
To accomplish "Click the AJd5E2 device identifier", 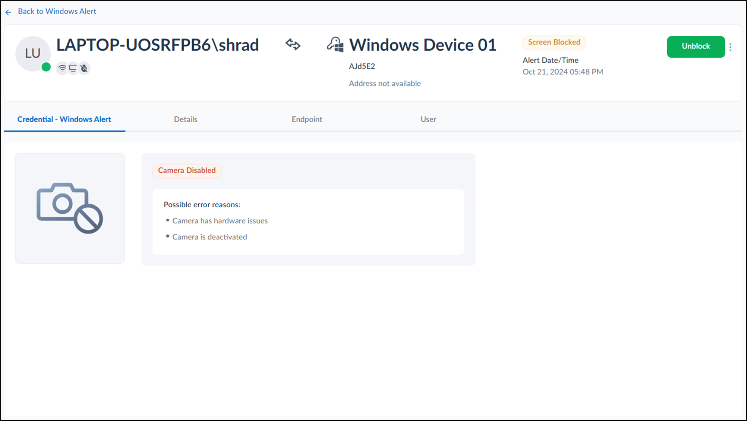I will click(362, 66).
